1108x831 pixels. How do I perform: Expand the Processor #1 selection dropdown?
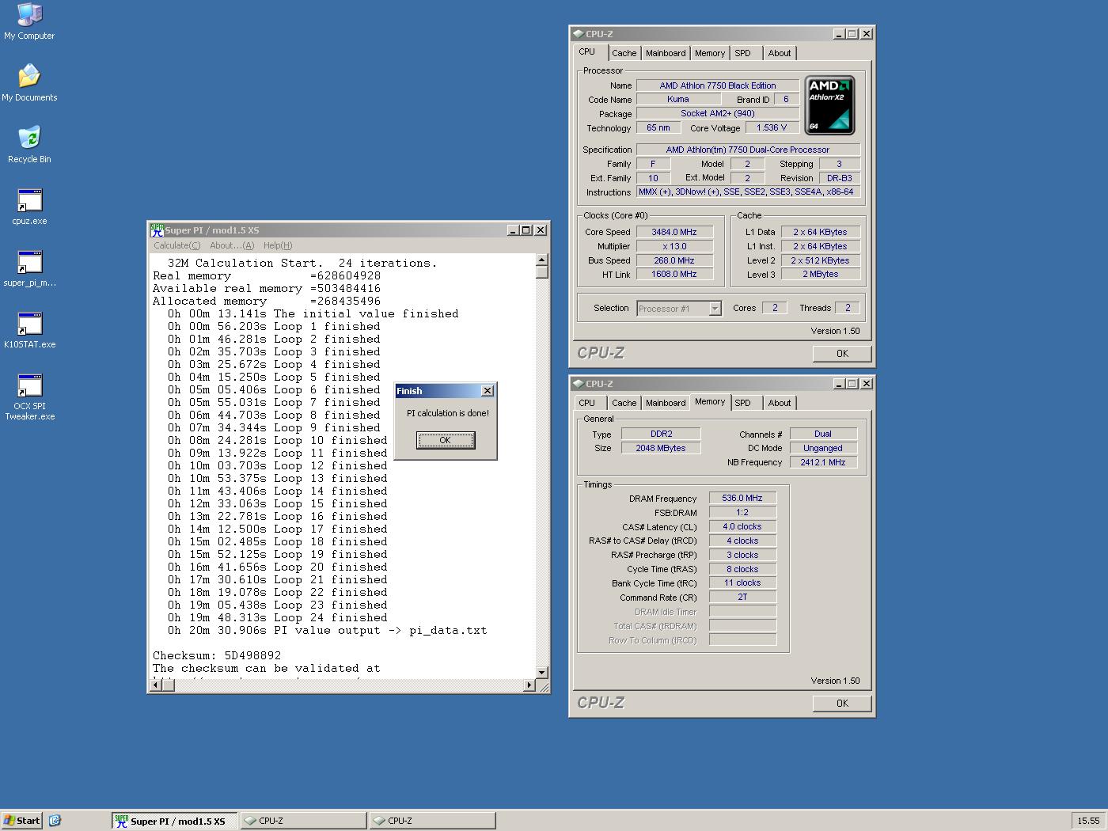pyautogui.click(x=715, y=309)
